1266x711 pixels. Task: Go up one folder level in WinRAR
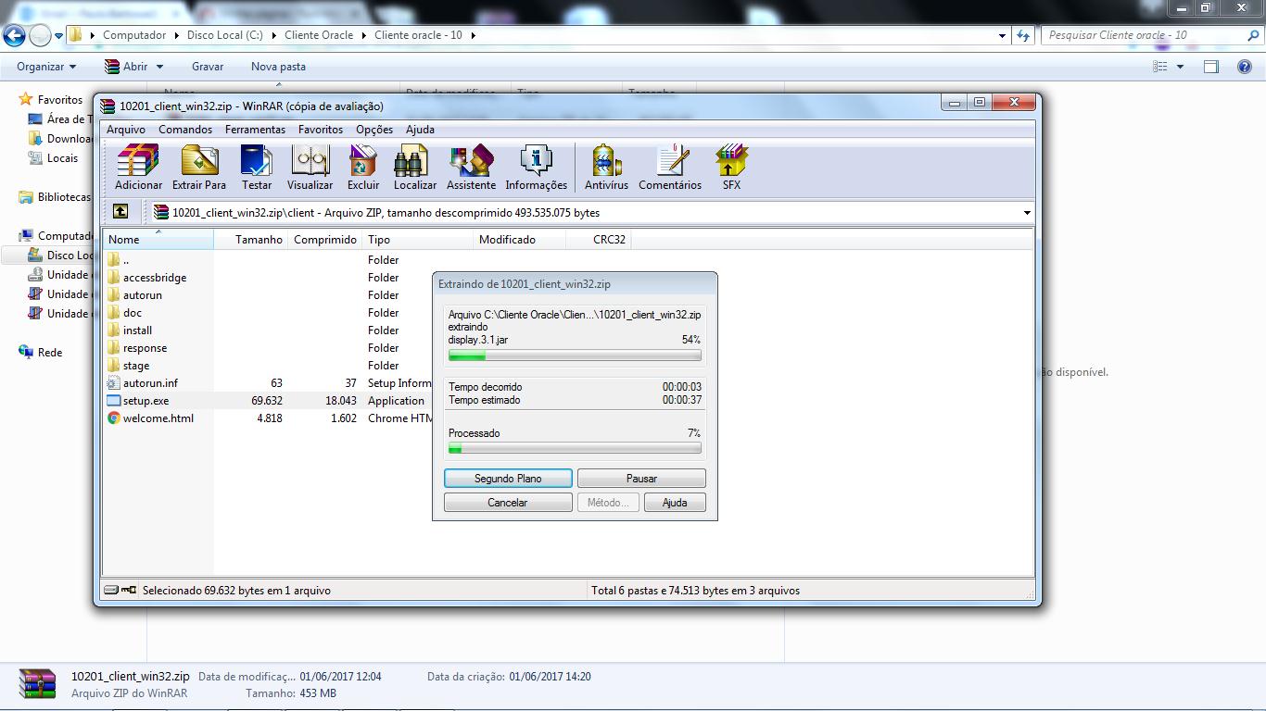coord(120,212)
